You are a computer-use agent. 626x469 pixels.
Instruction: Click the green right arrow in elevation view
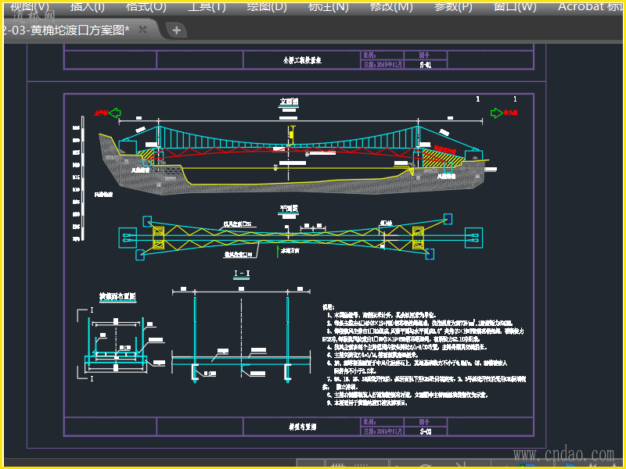coord(497,113)
